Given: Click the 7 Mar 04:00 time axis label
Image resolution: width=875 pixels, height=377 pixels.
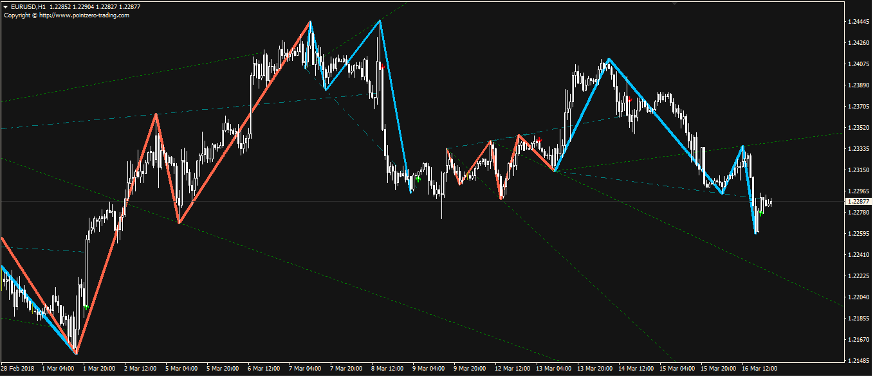Looking at the screenshot, I should coord(306,369).
